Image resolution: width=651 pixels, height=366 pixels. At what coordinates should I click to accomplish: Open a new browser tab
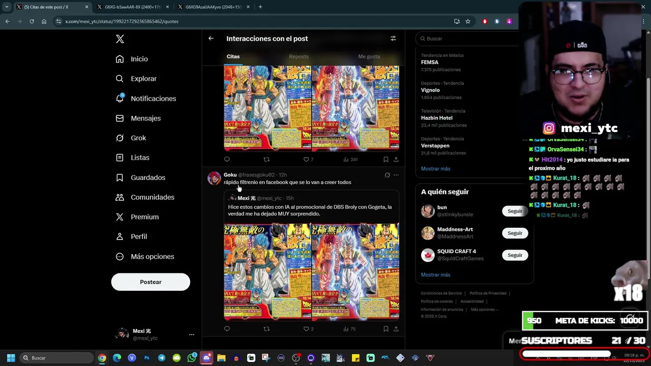point(260,7)
